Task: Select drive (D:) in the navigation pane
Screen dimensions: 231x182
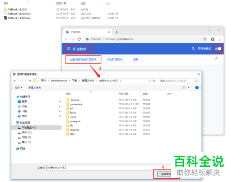Action: click(24, 132)
